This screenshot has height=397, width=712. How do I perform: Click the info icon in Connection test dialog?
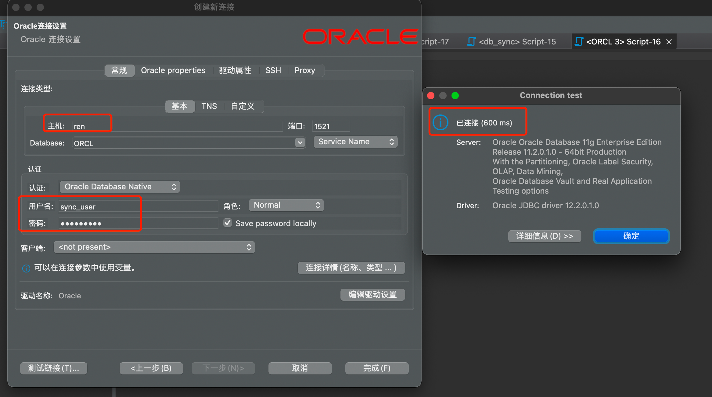tap(440, 122)
